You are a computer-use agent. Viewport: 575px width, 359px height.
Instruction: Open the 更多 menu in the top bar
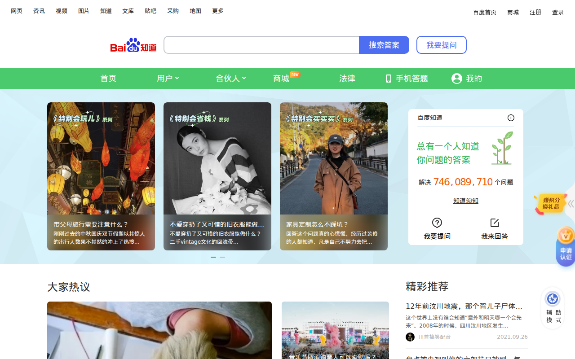pyautogui.click(x=217, y=11)
